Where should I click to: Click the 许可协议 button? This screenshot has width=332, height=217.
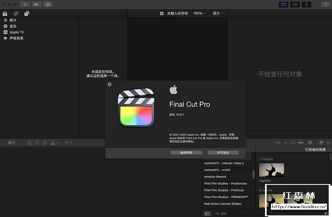coord(223,153)
